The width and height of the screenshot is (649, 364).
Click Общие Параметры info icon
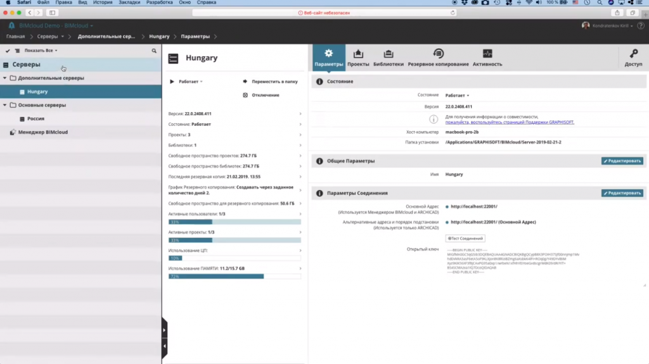click(x=319, y=161)
